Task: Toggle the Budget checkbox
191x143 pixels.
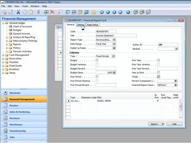Action: coord(97,60)
